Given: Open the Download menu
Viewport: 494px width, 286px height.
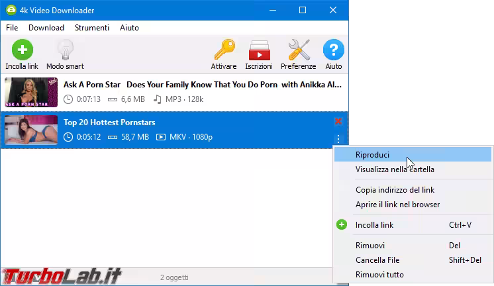Looking at the screenshot, I should (46, 28).
